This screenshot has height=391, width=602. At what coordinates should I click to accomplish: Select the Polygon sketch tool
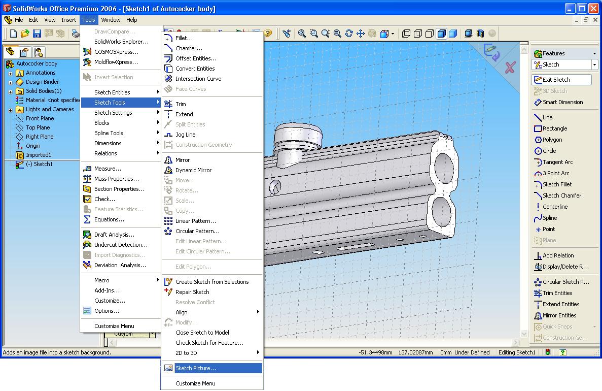[x=548, y=140]
